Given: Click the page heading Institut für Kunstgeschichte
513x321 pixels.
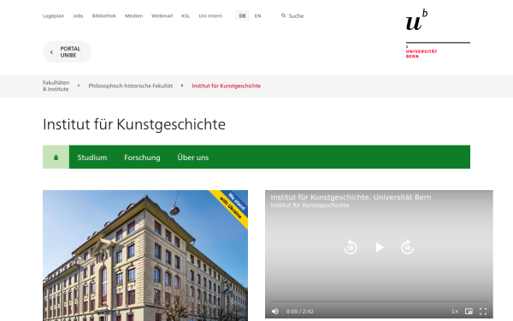Looking at the screenshot, I should click(134, 124).
